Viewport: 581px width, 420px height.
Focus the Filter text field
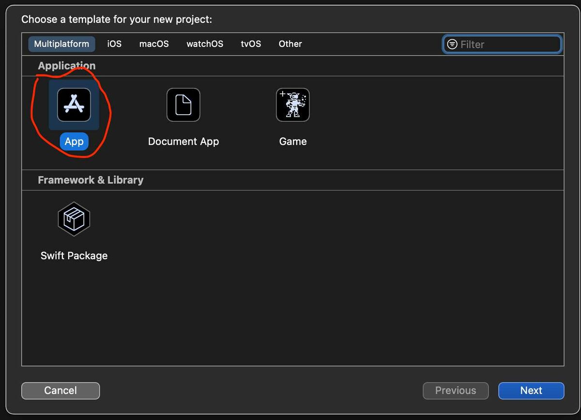[508, 44]
